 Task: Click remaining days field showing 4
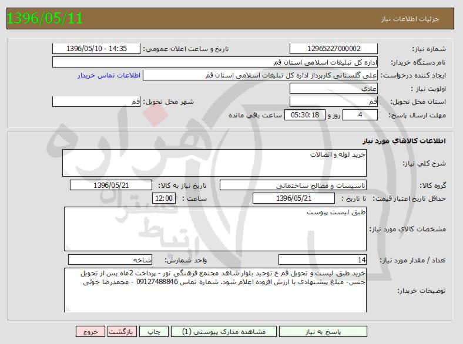point(360,115)
